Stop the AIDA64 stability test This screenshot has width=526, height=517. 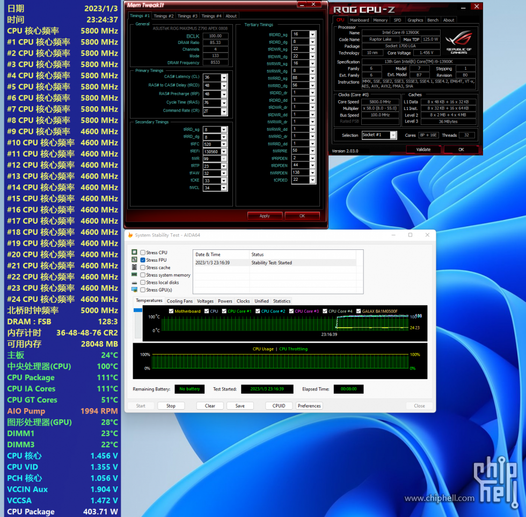point(171,405)
